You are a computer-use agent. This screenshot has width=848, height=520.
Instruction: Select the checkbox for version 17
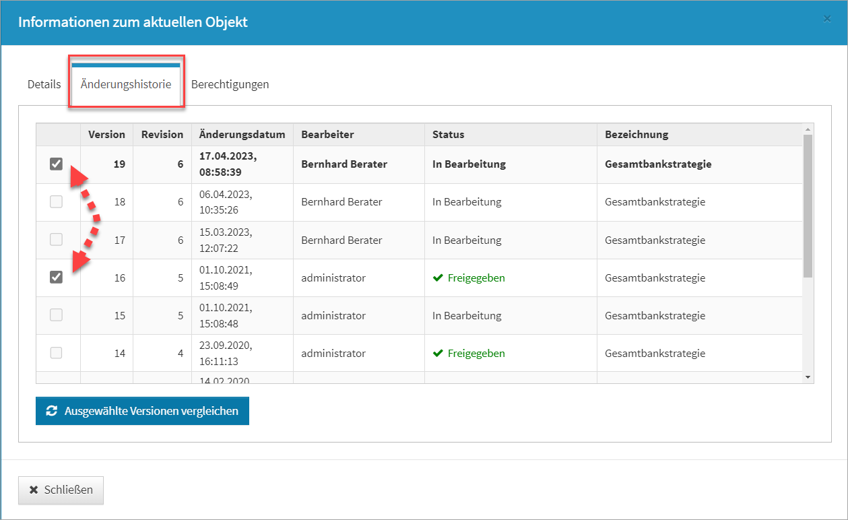coord(56,240)
